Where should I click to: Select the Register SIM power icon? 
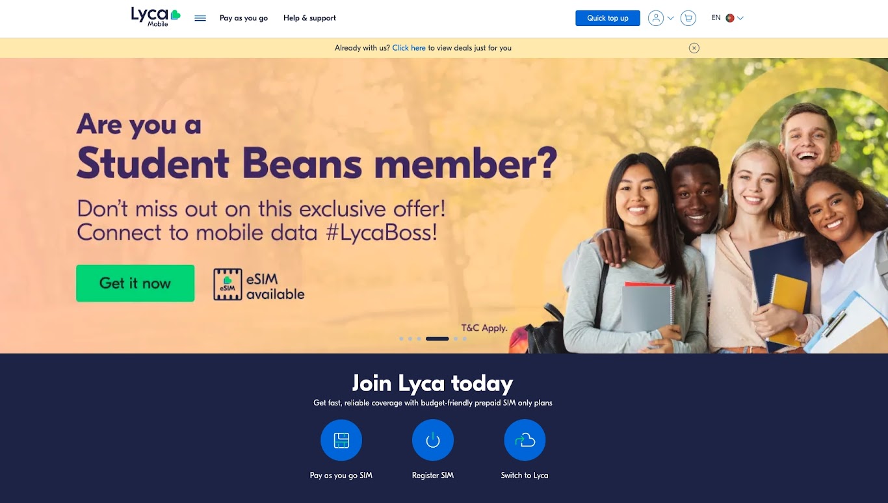coord(433,441)
